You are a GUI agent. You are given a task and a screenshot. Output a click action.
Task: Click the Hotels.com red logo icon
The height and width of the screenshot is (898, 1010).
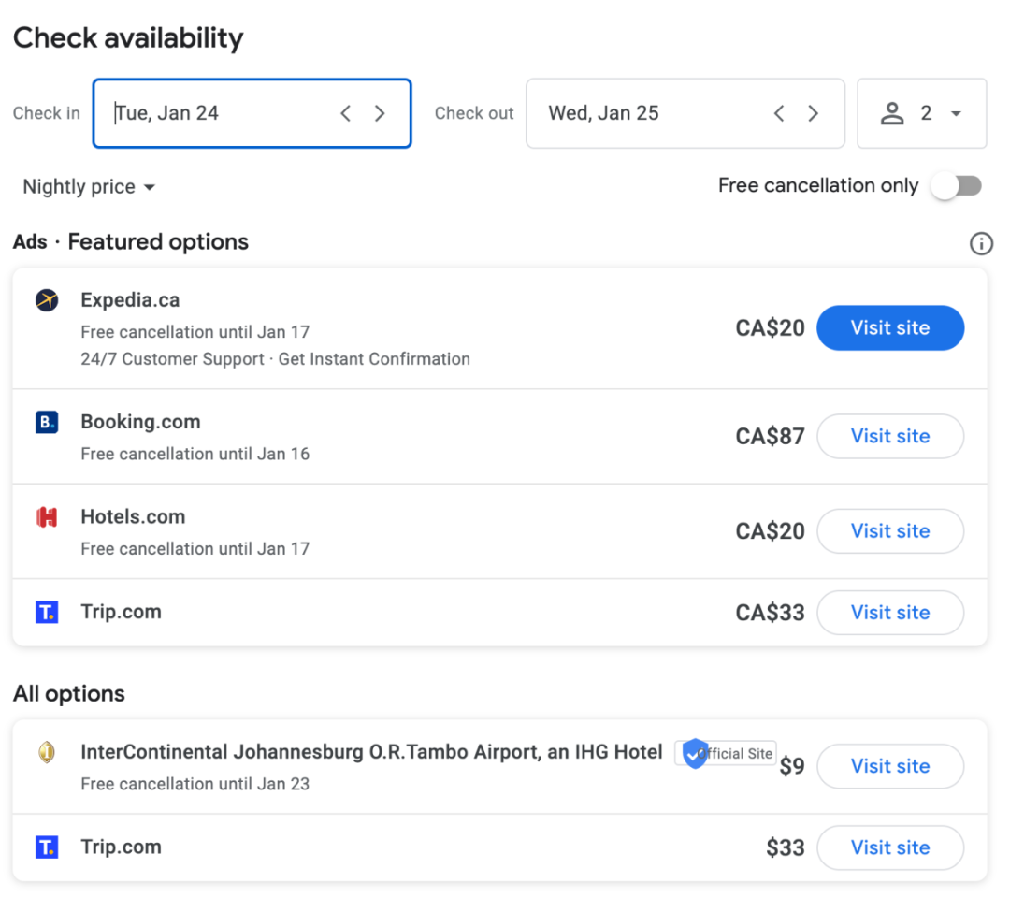click(47, 517)
